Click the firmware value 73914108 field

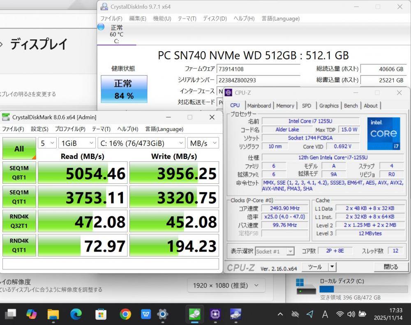pyautogui.click(x=259, y=69)
